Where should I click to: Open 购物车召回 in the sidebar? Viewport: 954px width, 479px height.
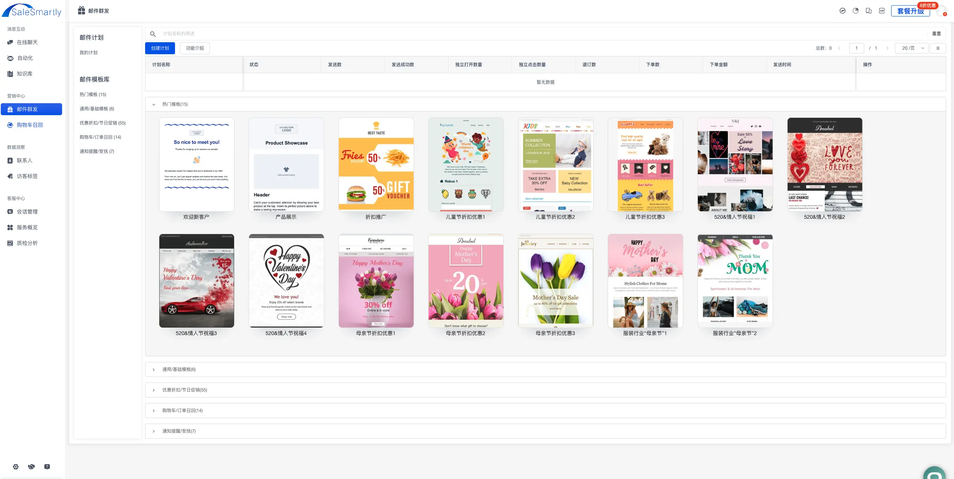tap(30, 125)
